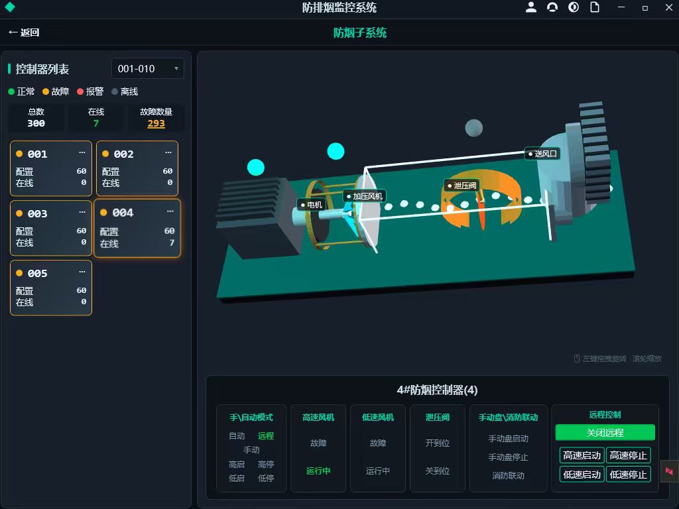Open the more menu on controller 001
Screen dimensions: 679x509
(82, 152)
